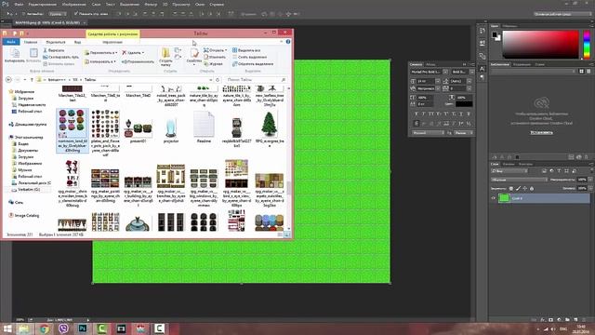Toggle Strikethrough in Character panel

click(x=469, y=114)
